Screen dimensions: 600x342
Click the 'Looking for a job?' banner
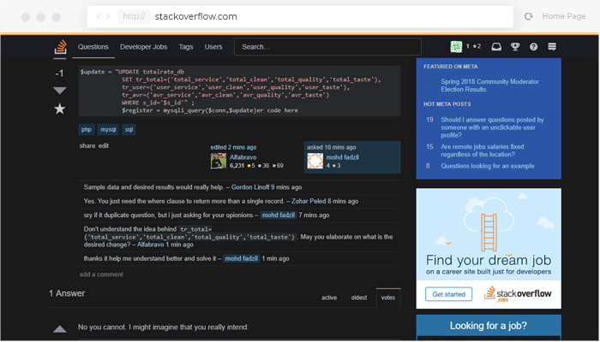pos(489,326)
